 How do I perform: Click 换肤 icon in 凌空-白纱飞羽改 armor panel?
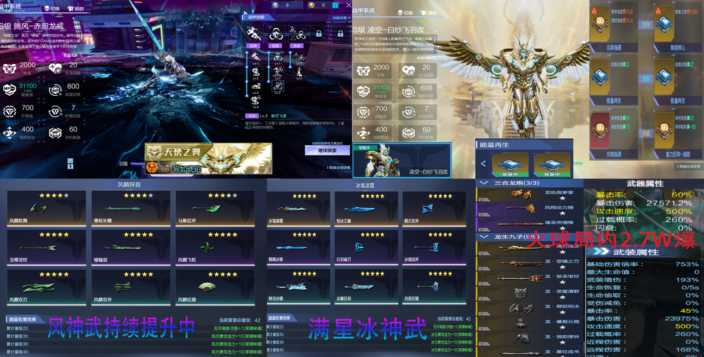(424, 12)
